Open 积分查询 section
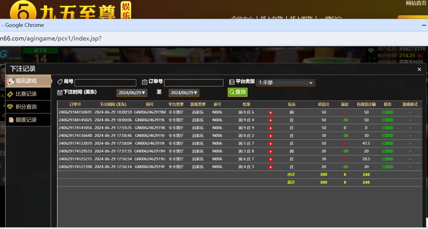 tap(26, 107)
